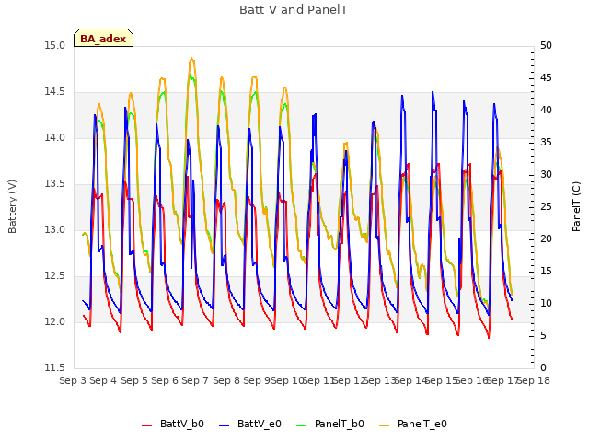This screenshot has height=442, width=589.
Task: Click the green PanelT_b0 legend line swatch
Action: [x=302, y=425]
